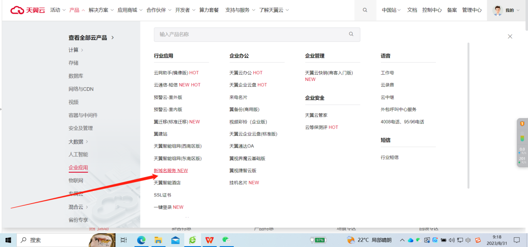The width and height of the screenshot is (528, 247).
Task: Expand the 大数据 category arrow
Action: pos(88,141)
